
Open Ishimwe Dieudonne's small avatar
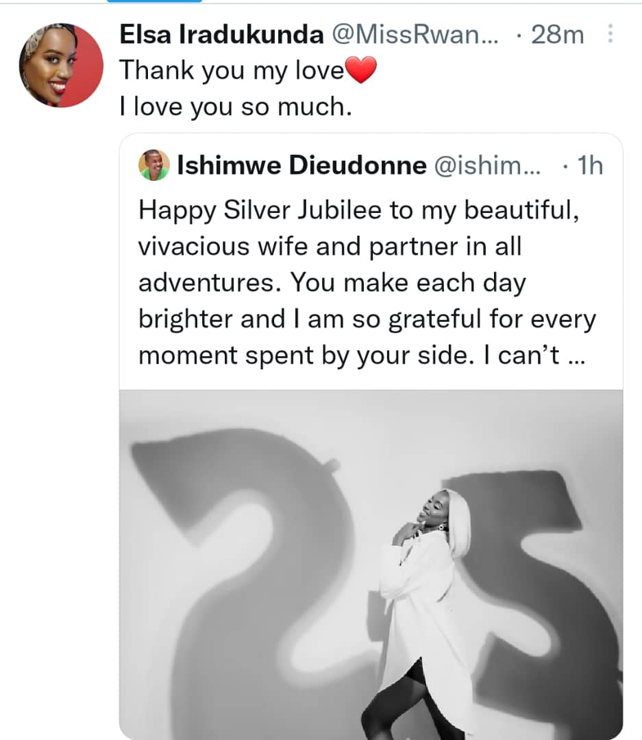coord(154,166)
